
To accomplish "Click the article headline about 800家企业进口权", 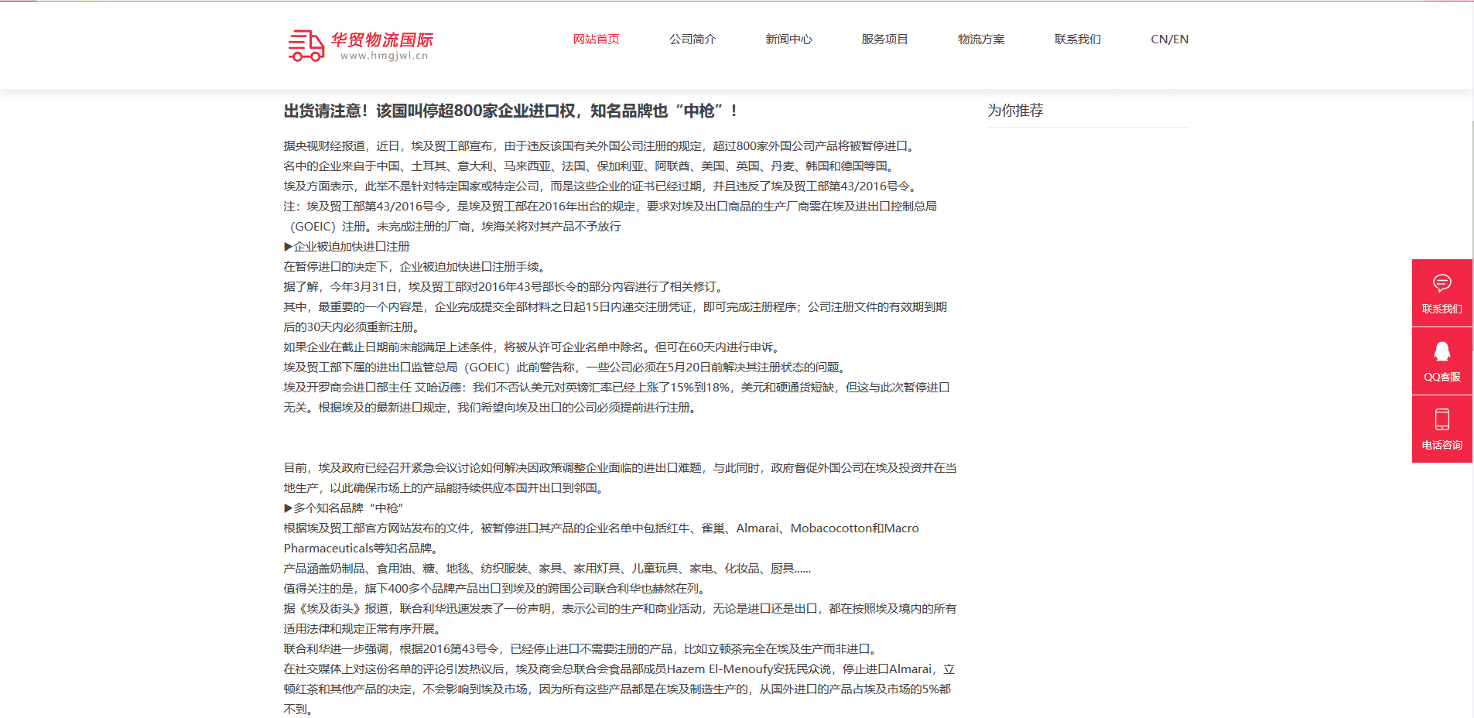I will (511, 111).
